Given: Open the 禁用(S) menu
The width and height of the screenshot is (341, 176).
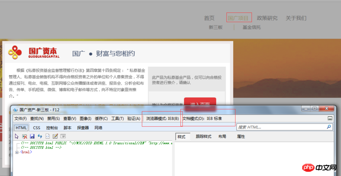Looking at the screenshot, I should [x=54, y=119].
